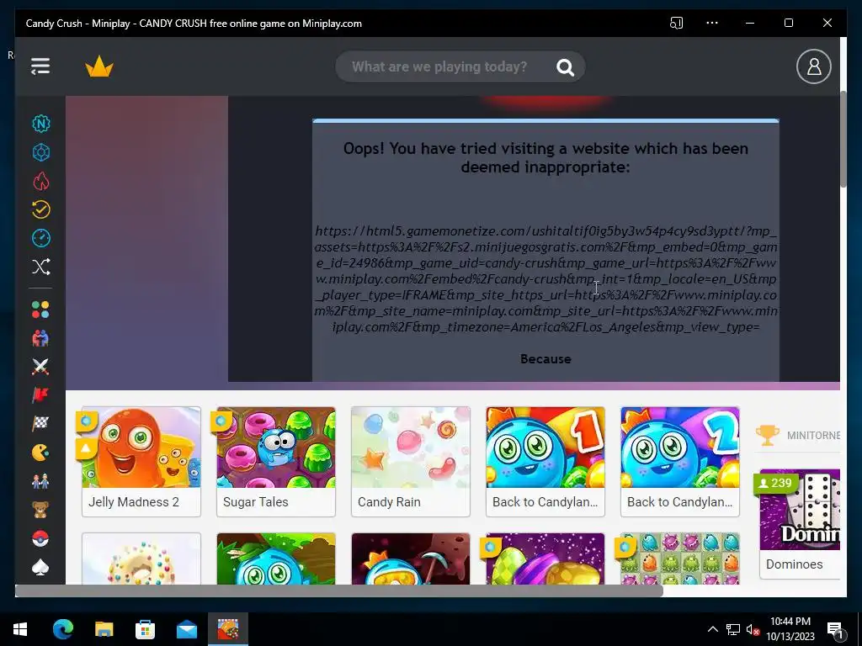Viewport: 862px width, 646px height.
Task: Click the 'Oops! You have tried visiting' heading
Action: pyautogui.click(x=545, y=157)
